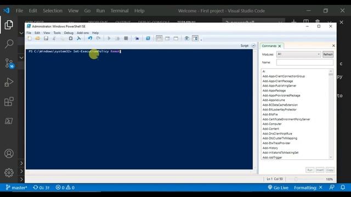351x197 pixels.
Task: Select Add-JobTrigger command
Action: click(272, 158)
